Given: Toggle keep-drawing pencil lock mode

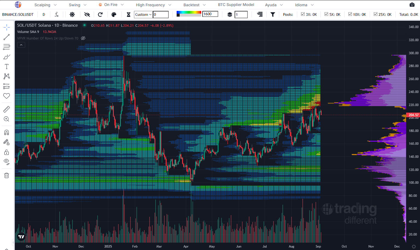Looking at the screenshot, I should click(x=7, y=142).
